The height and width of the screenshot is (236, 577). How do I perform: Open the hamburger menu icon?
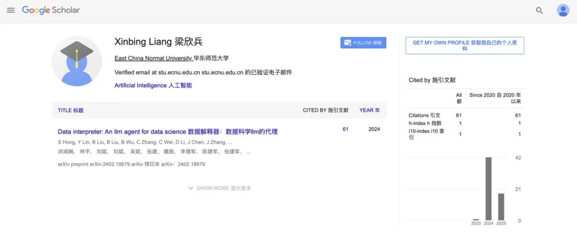pos(11,10)
